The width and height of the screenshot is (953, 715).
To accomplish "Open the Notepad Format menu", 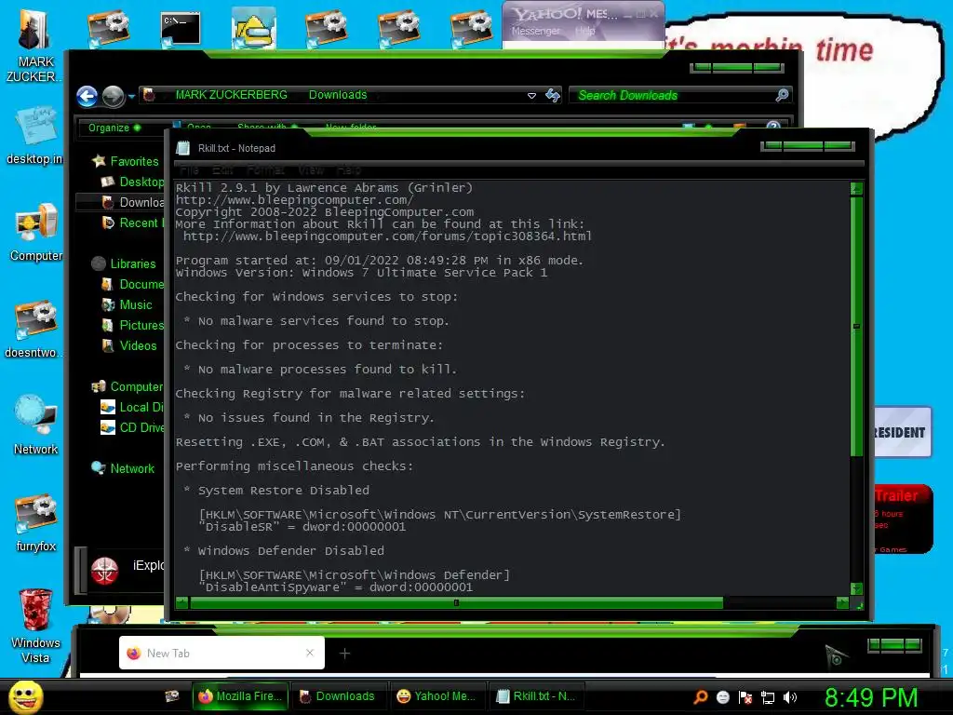I will [x=265, y=169].
